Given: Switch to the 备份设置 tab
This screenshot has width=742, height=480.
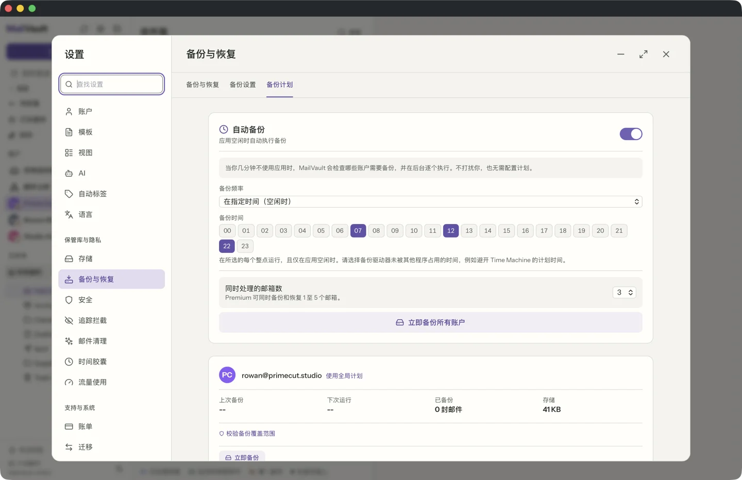Looking at the screenshot, I should coord(243,84).
